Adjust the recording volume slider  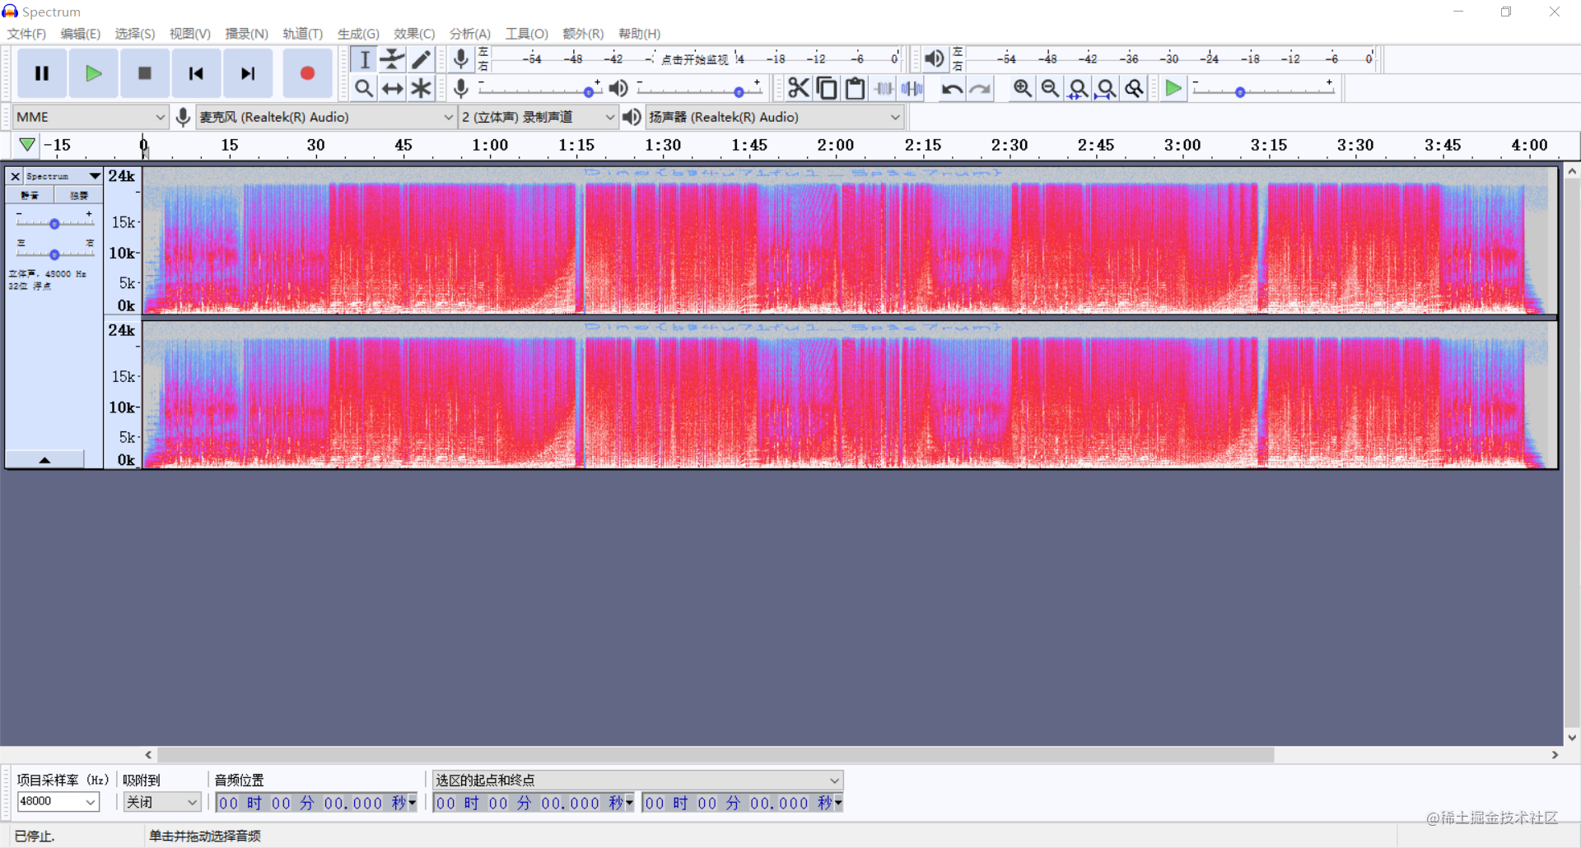tap(539, 89)
